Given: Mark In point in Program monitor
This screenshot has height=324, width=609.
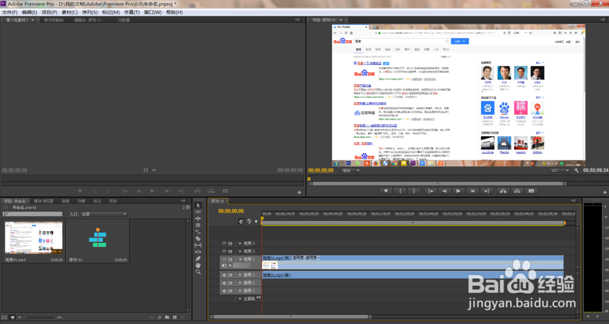Looking at the screenshot, I should click(x=400, y=191).
